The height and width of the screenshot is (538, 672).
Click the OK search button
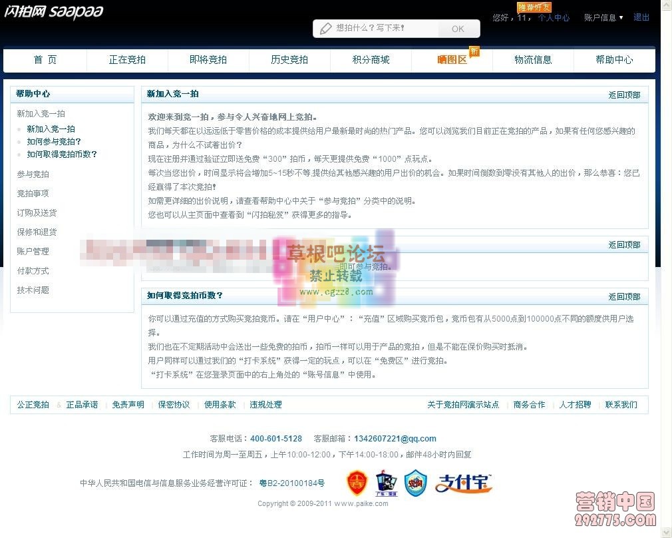(x=458, y=29)
